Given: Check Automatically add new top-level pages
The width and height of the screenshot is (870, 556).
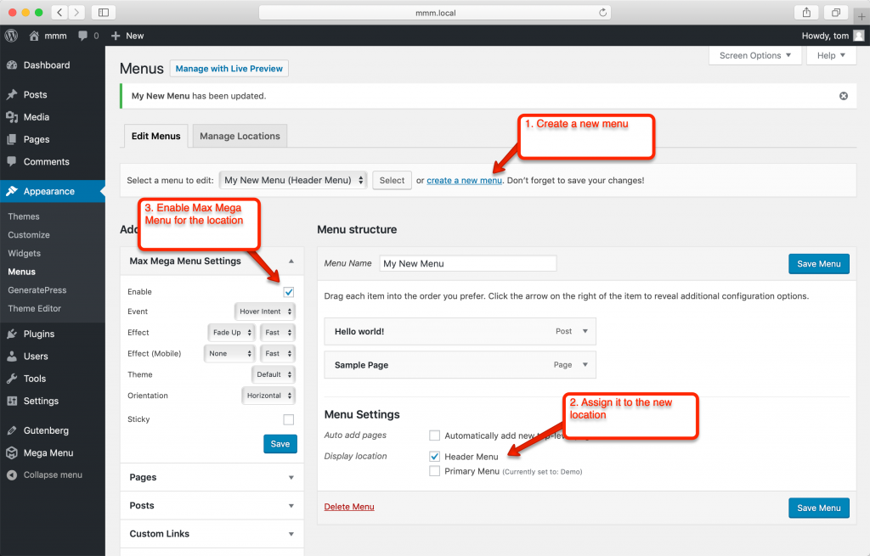Looking at the screenshot, I should [x=434, y=435].
